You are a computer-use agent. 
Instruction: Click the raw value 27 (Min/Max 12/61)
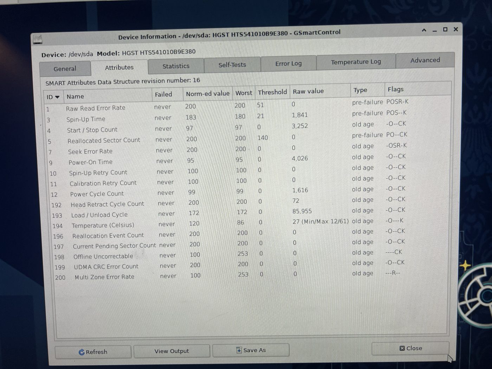tap(321, 221)
